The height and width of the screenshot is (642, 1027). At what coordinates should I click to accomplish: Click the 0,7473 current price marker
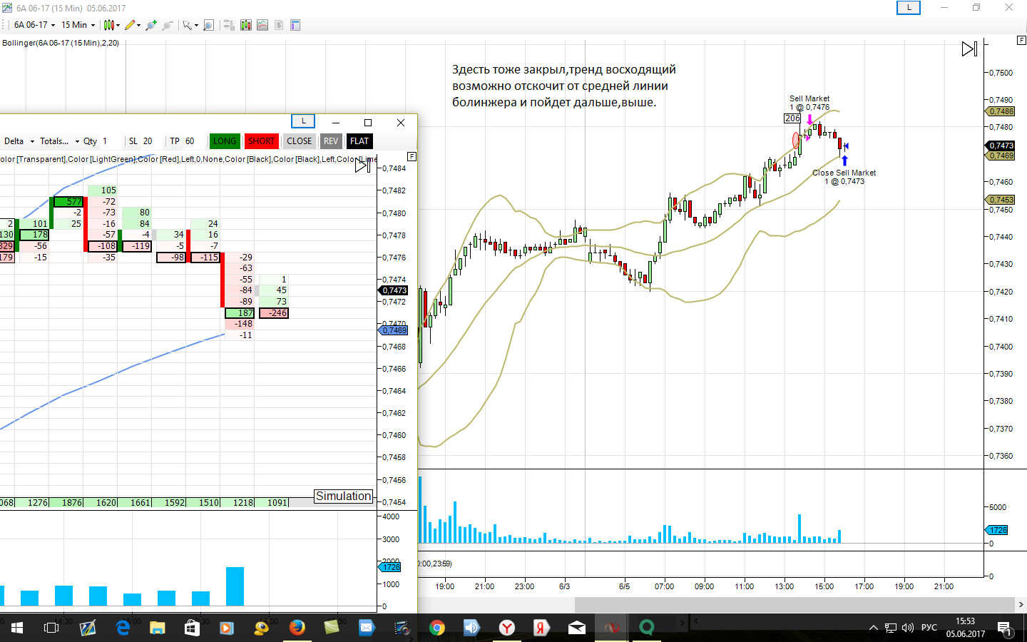pos(1001,146)
